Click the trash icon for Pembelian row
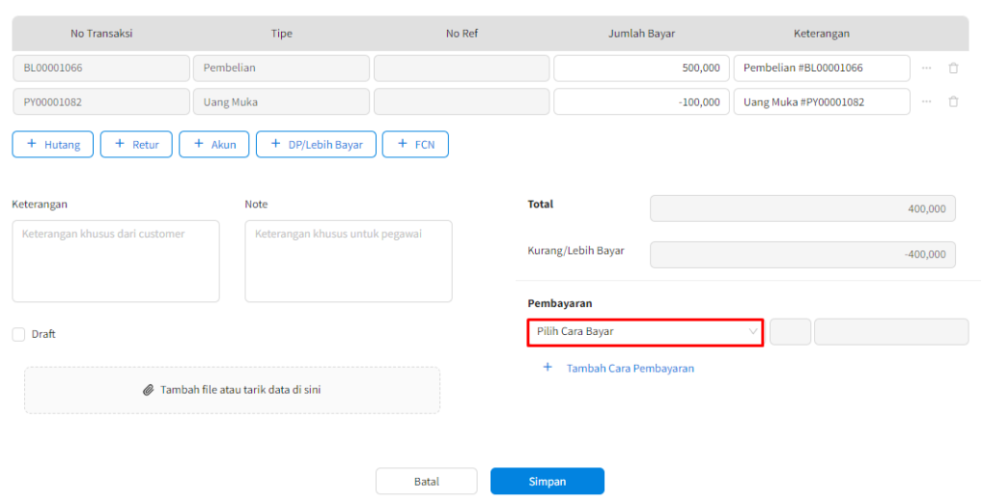The image size is (982, 502). pos(952,68)
